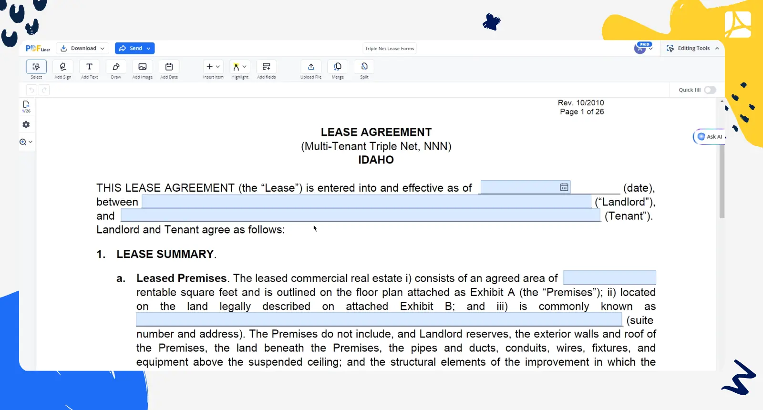Choose the Add Text tool
The image size is (763, 410).
coord(89,70)
